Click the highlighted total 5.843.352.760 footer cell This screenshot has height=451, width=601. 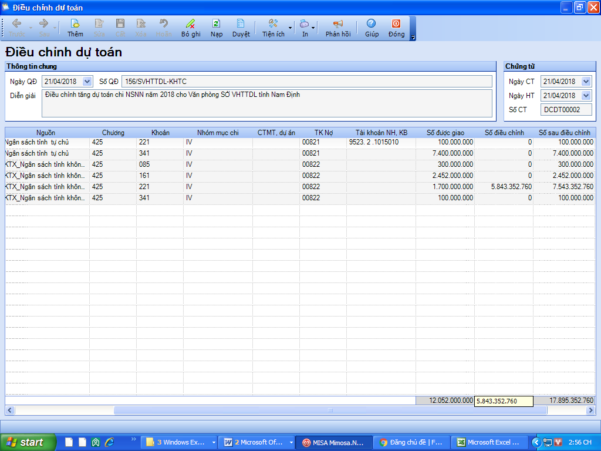click(504, 401)
